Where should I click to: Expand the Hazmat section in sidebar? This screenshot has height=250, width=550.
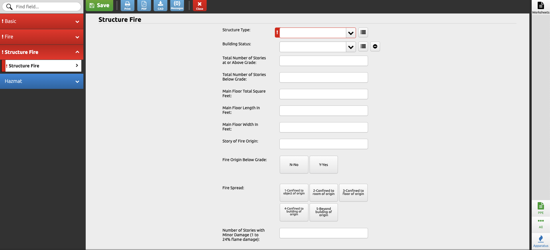42,81
